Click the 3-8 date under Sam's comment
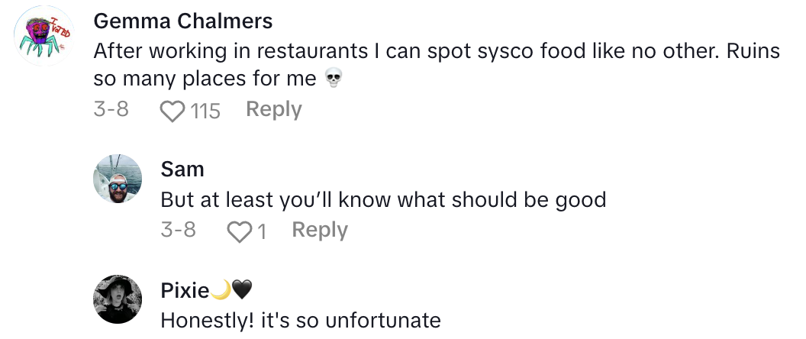Viewport: 806px width, 339px height. [x=178, y=230]
